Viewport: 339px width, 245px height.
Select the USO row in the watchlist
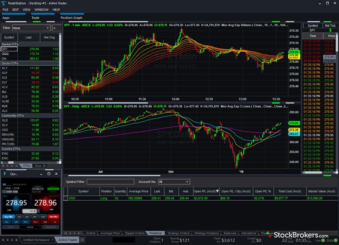coord(30,130)
